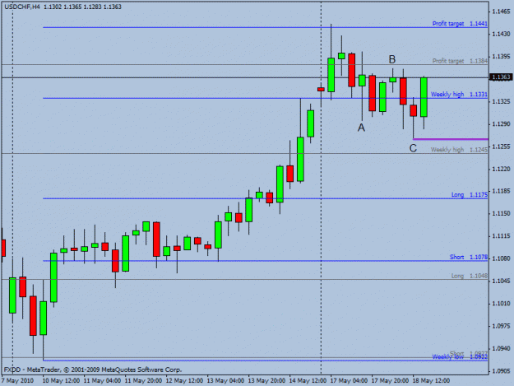
Task: Click price axis value 1.1290
Action: pyautogui.click(x=501, y=124)
